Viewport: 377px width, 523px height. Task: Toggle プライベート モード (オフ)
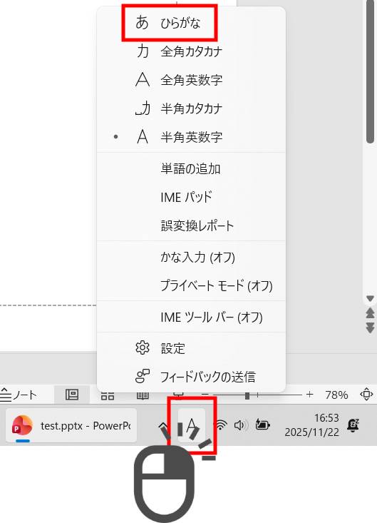click(191, 285)
